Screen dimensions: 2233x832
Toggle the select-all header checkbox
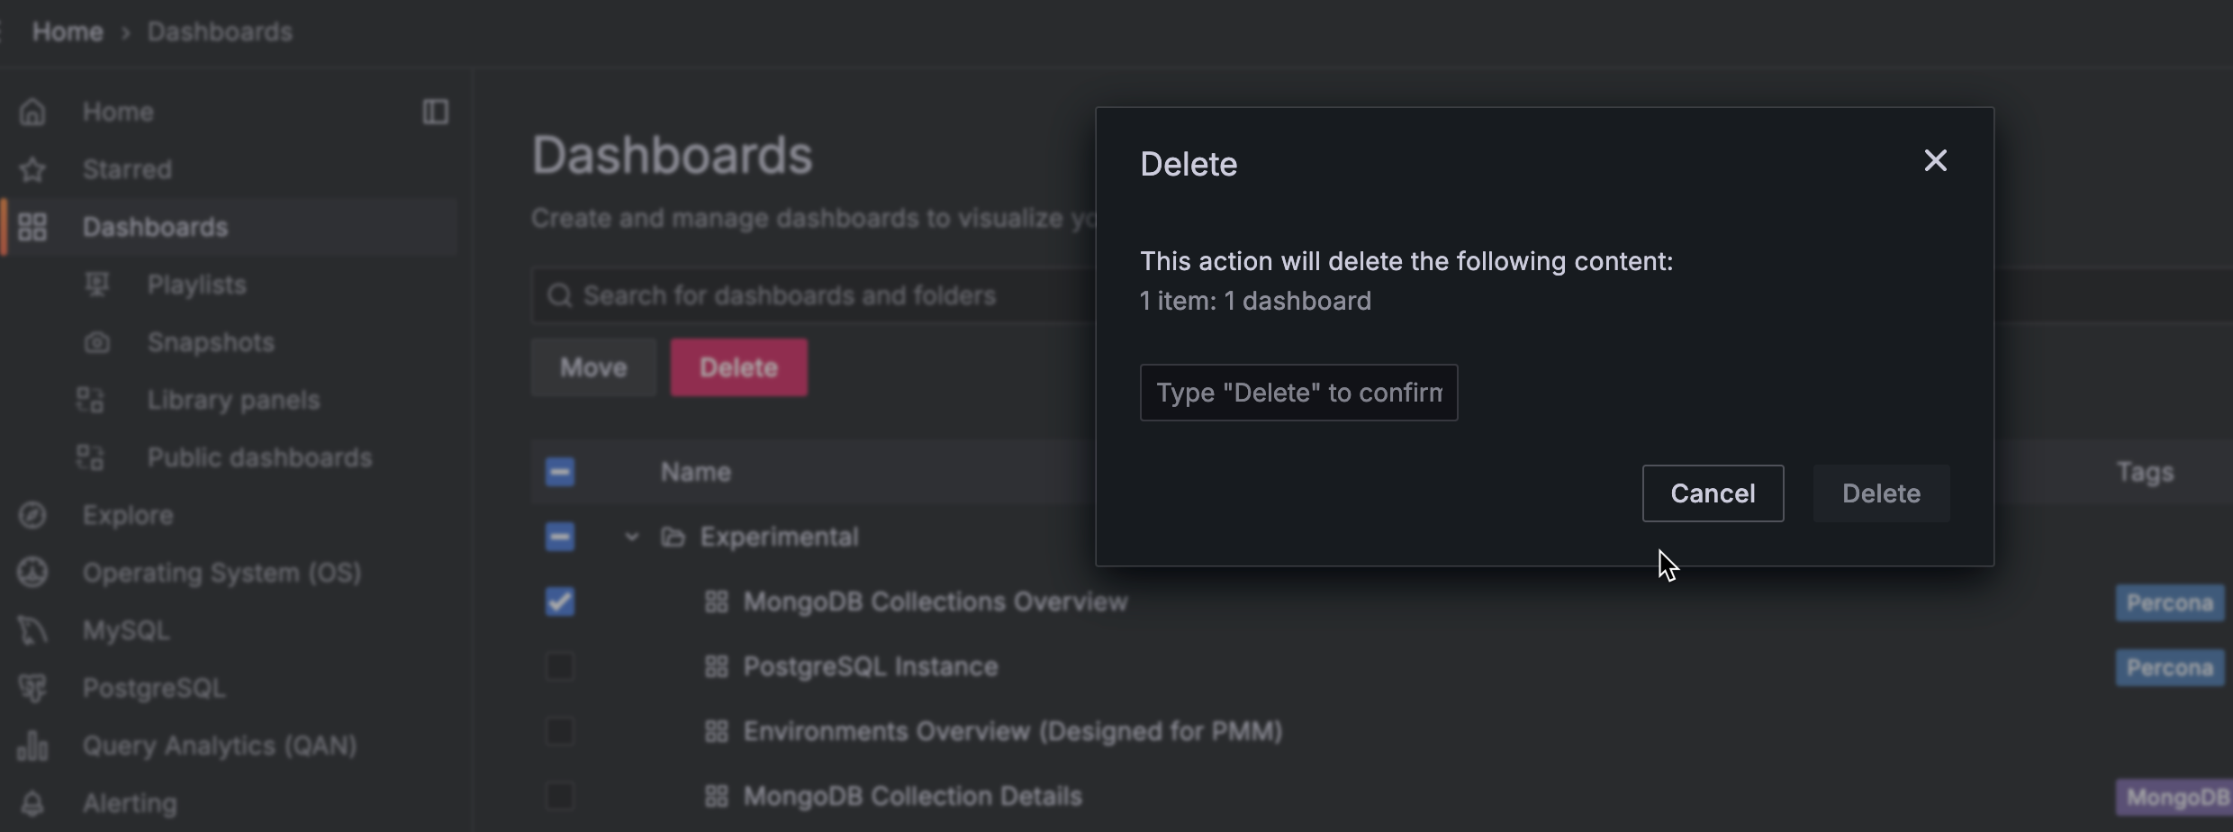tap(559, 472)
